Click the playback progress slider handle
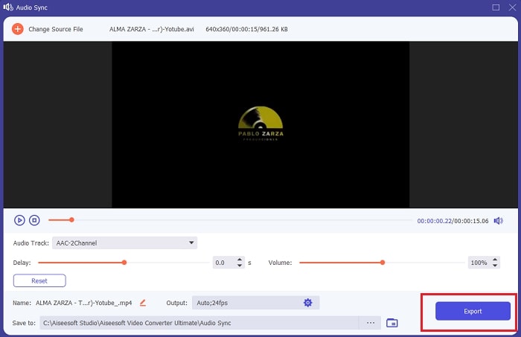This screenshot has height=337, width=521. [71, 219]
